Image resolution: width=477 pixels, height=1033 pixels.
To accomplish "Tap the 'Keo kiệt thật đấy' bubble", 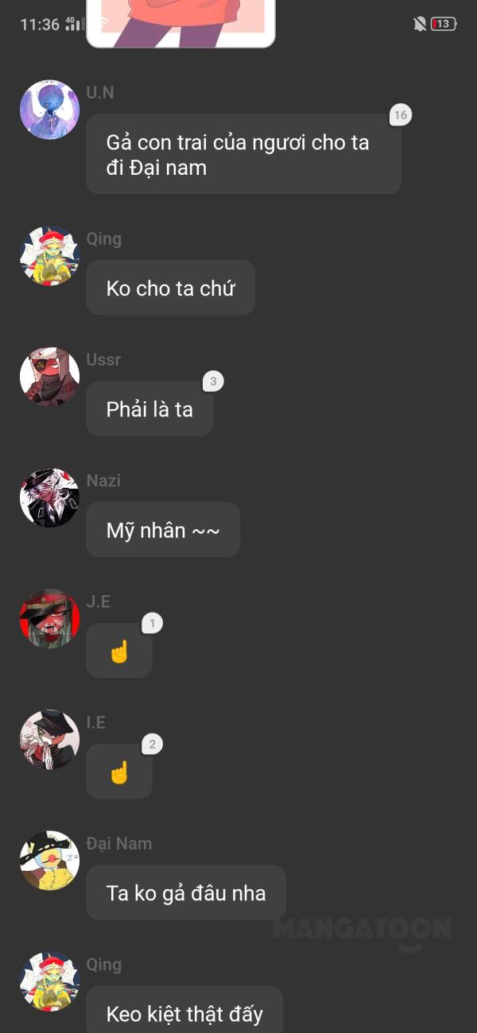I will pyautogui.click(x=184, y=1011).
